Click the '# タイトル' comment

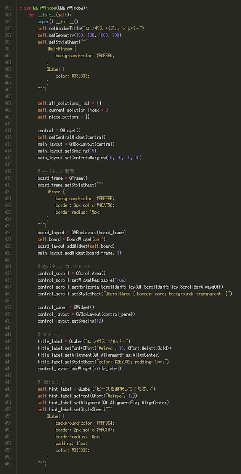49,334
